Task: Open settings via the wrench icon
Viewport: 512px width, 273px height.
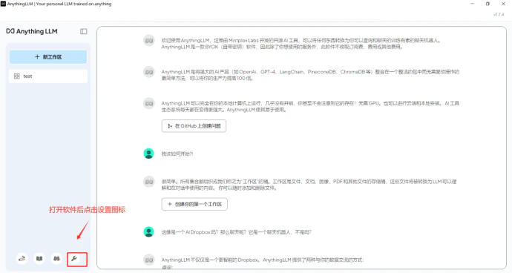Action: (74, 259)
